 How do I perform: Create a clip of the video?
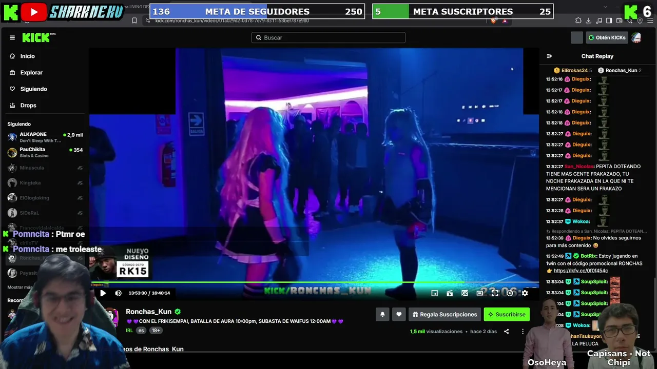pos(450,293)
